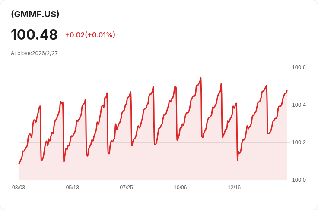Click the top gridline at 100.6 level
Image resolution: width=318 pixels, height=210 pixels.
coord(151,68)
